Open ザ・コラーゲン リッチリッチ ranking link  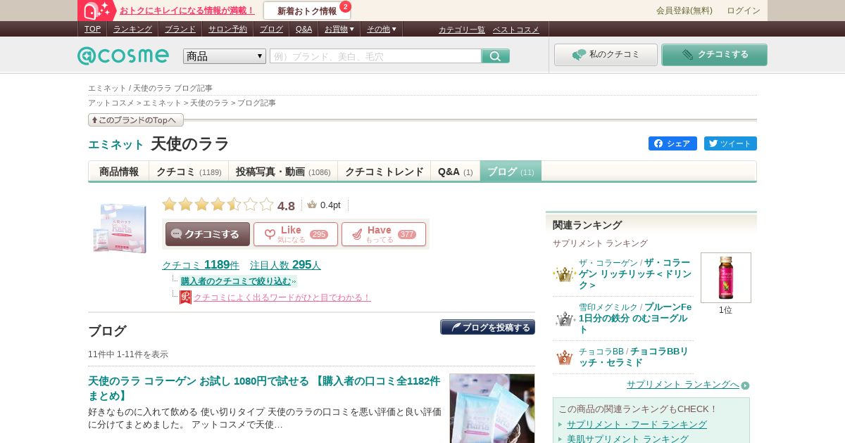pyautogui.click(x=635, y=274)
